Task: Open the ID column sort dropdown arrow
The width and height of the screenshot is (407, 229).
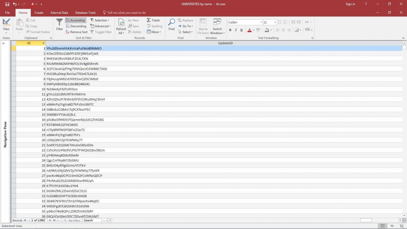Action: pos(43,43)
